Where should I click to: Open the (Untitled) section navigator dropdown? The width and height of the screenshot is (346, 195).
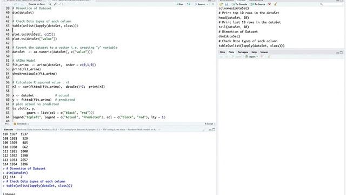point(21,124)
